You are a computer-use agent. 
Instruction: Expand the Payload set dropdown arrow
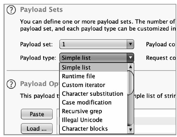pyautogui.click(x=130, y=44)
